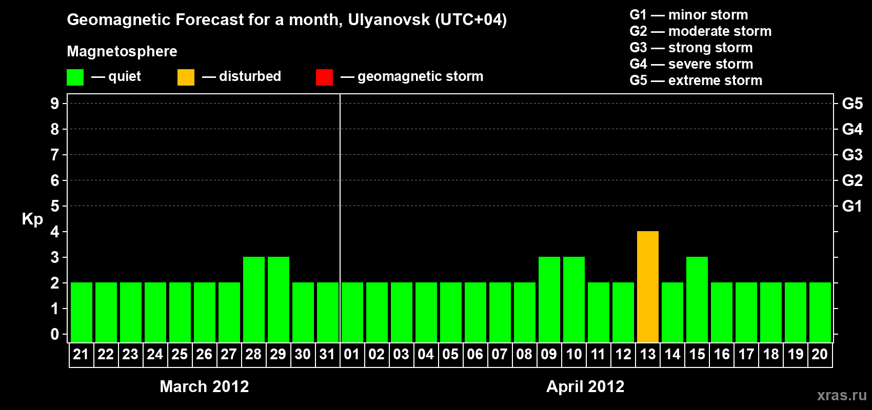This screenshot has height=410, width=872.
Task: Click the right axis label G2
Action: (x=852, y=180)
